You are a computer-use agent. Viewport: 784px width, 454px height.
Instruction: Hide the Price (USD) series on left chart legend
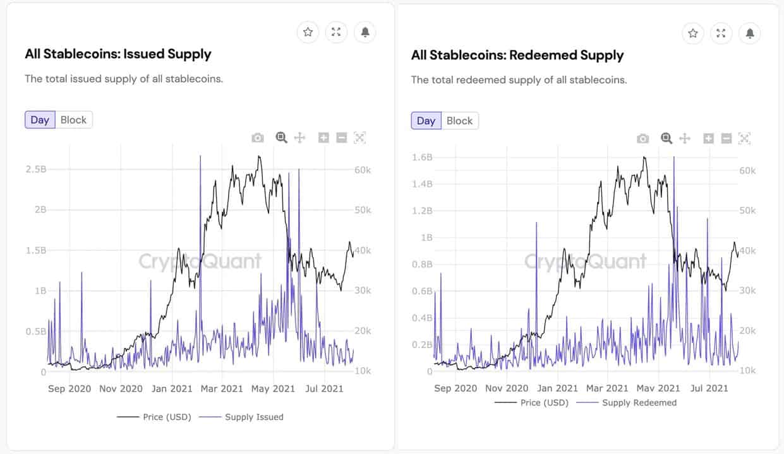point(154,417)
